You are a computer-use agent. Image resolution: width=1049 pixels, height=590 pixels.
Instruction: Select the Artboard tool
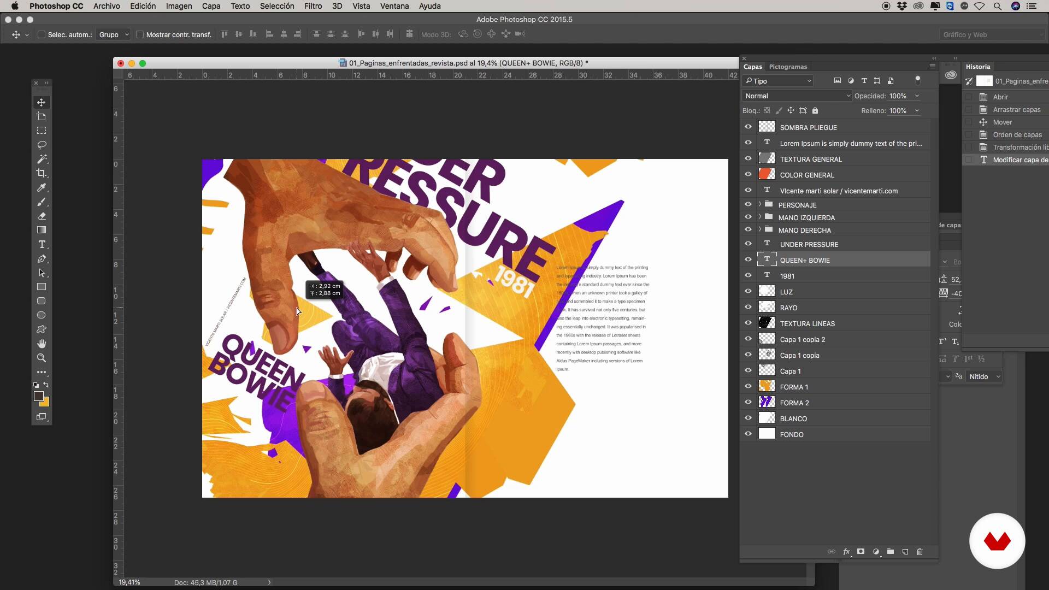click(x=42, y=116)
